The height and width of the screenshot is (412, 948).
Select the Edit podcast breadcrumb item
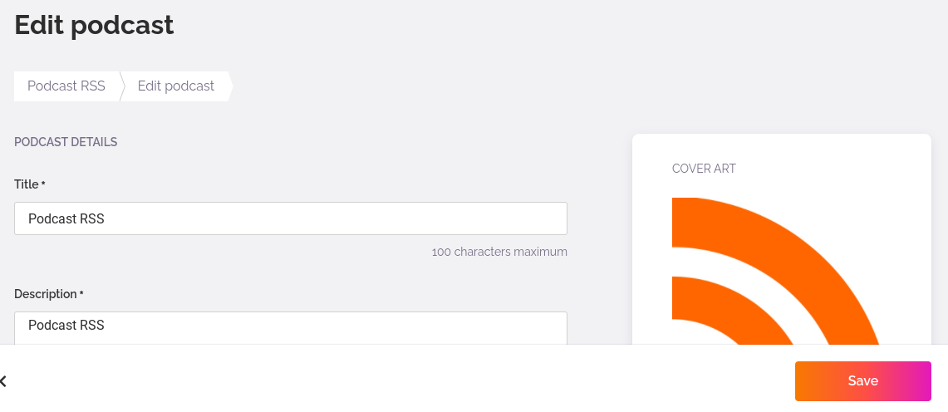tap(176, 86)
